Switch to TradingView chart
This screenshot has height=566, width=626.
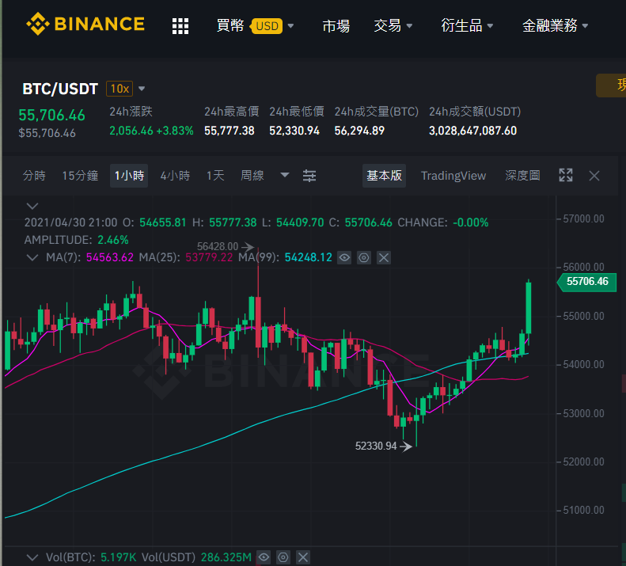point(453,176)
